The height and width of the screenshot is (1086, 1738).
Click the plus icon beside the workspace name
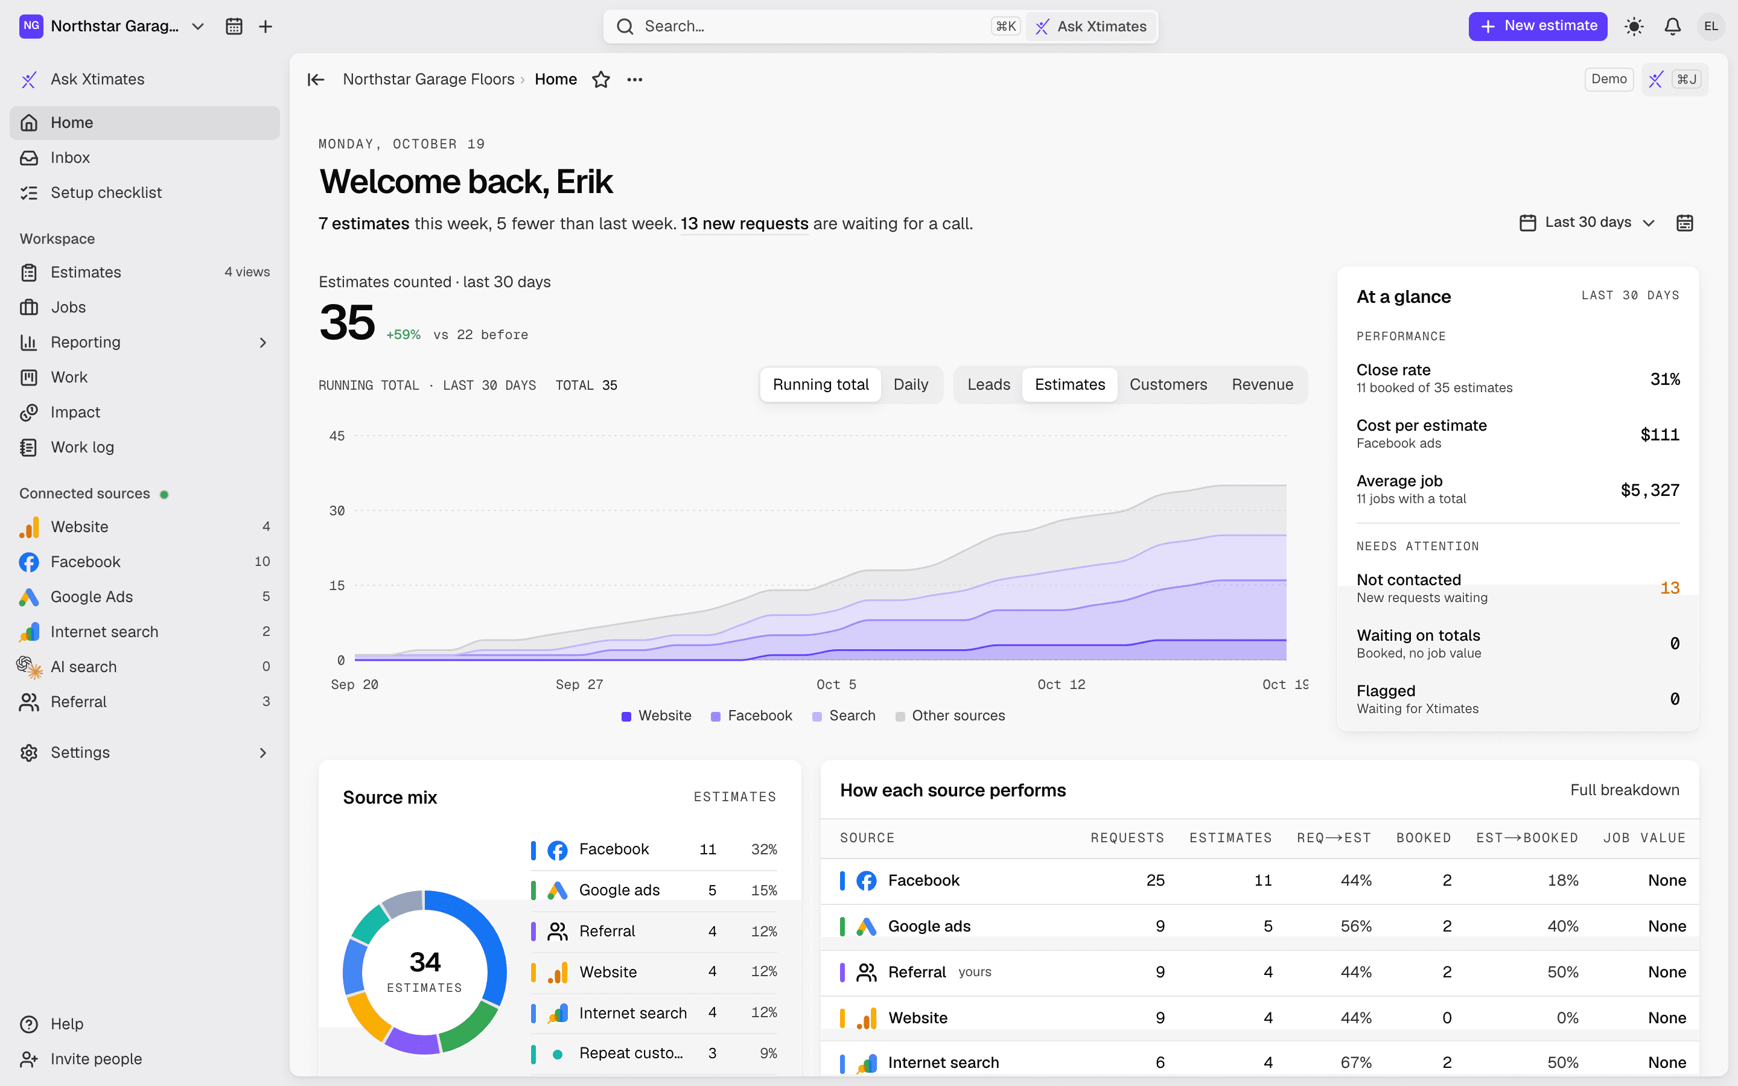tap(265, 27)
